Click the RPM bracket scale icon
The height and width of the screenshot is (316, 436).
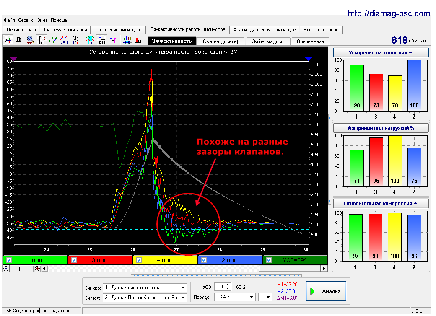point(42,40)
